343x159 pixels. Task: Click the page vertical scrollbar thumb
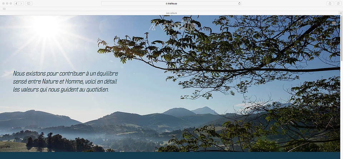click(x=342, y=38)
